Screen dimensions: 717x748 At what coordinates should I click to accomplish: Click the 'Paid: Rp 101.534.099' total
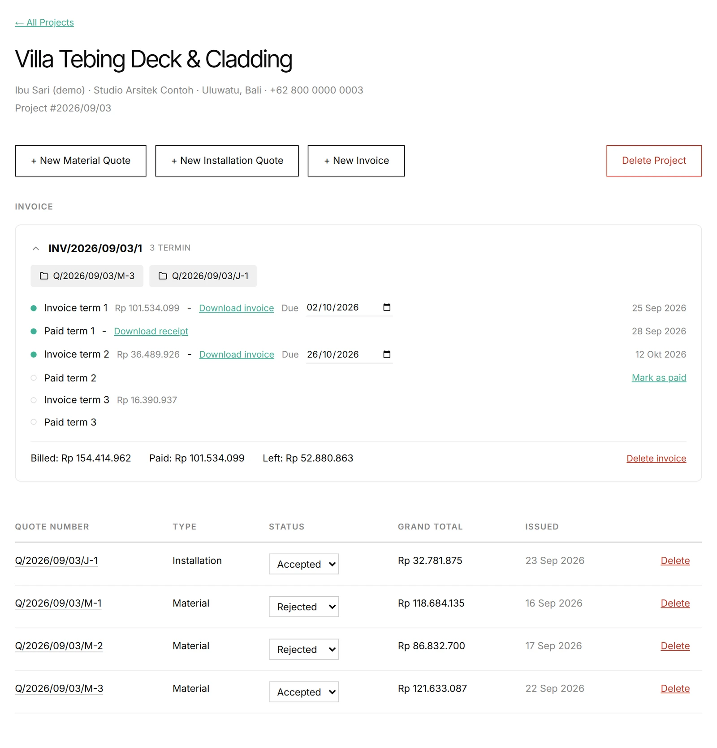coord(197,458)
